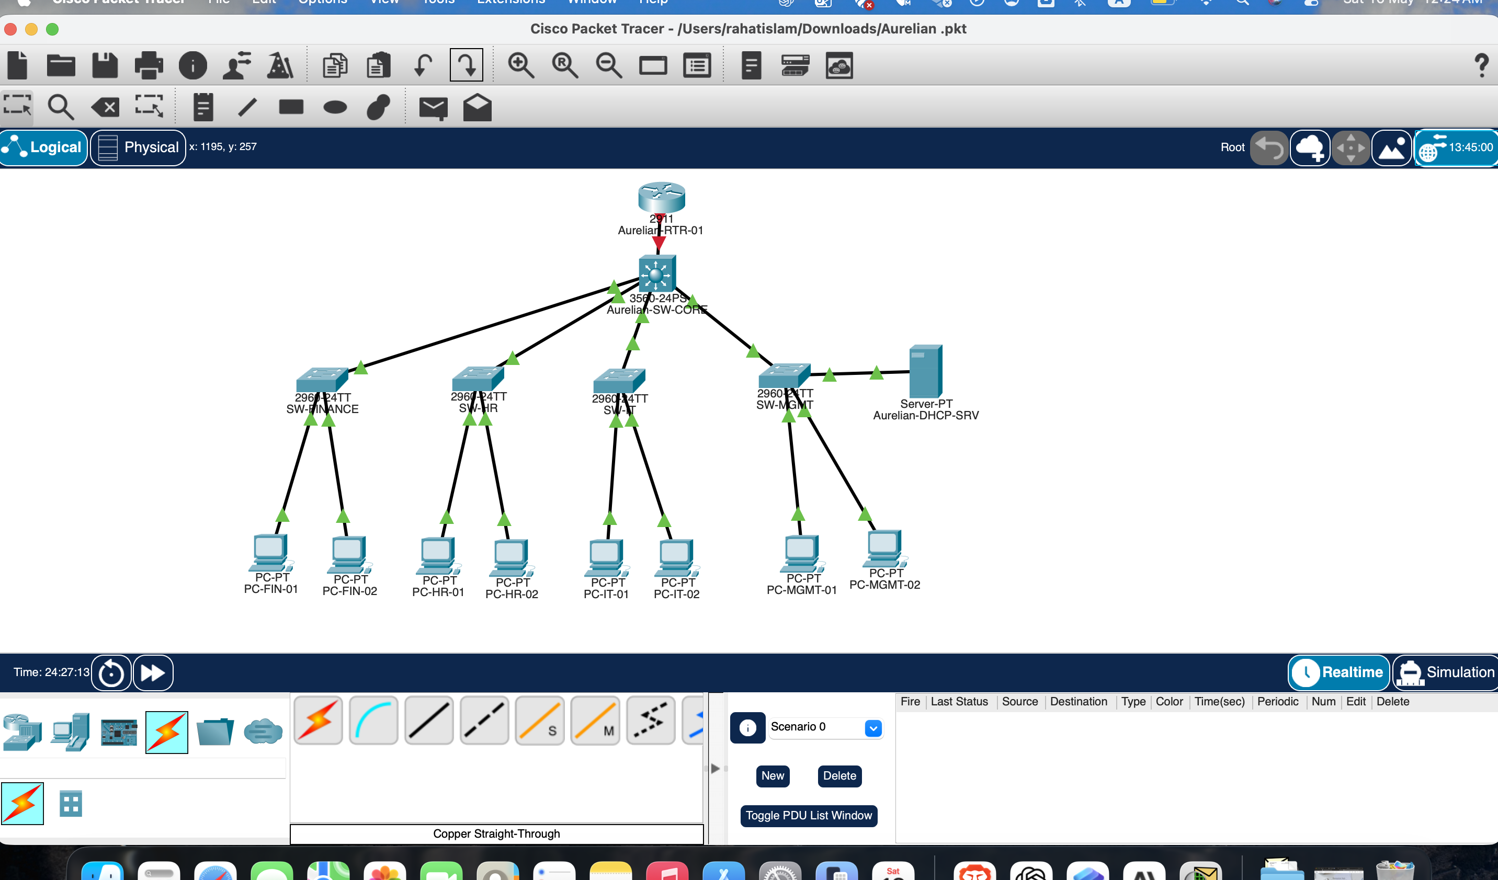Click the New scenario button
The width and height of the screenshot is (1498, 880).
click(x=773, y=775)
